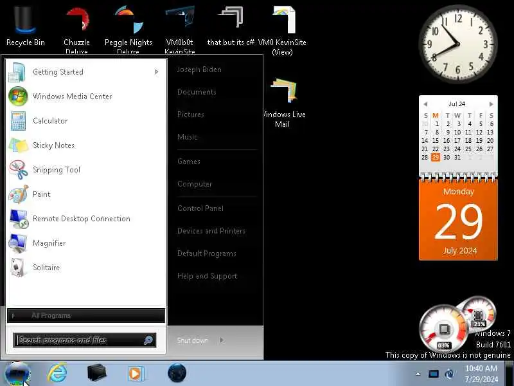This screenshot has width=514, height=386.
Task: Open Documents from Start menu
Action: (197, 92)
